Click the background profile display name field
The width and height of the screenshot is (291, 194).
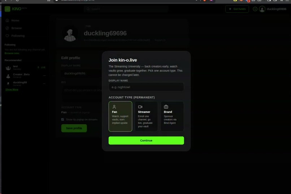82,73
